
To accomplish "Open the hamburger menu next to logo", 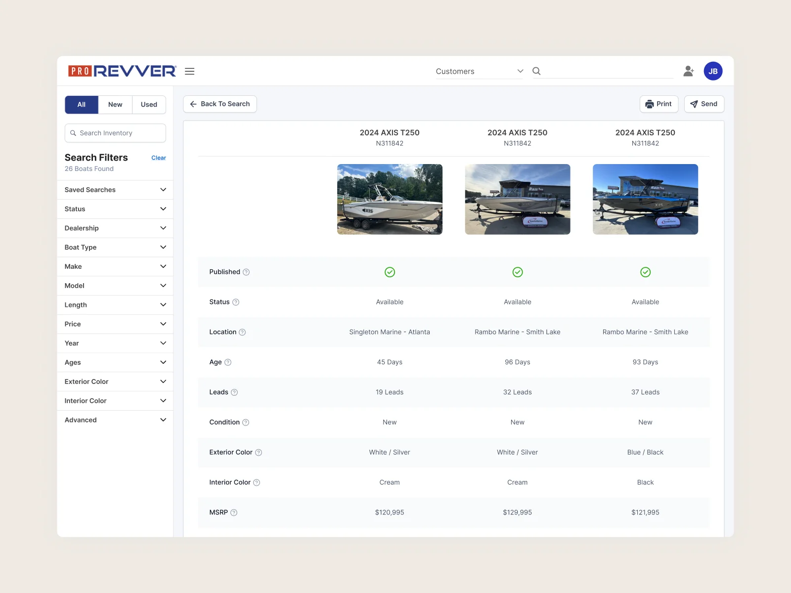I will (189, 71).
